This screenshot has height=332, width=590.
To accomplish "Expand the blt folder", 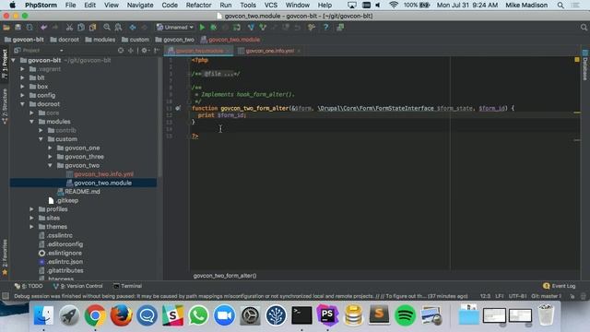I will [22, 77].
